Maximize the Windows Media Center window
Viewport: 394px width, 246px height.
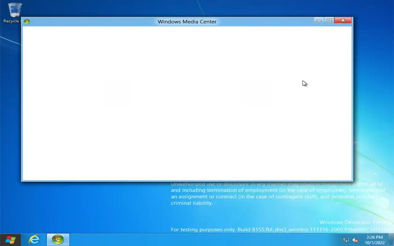329,20
